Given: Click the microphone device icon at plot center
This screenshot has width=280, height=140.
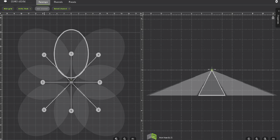Looking at the screenshot, I should pos(71,82).
